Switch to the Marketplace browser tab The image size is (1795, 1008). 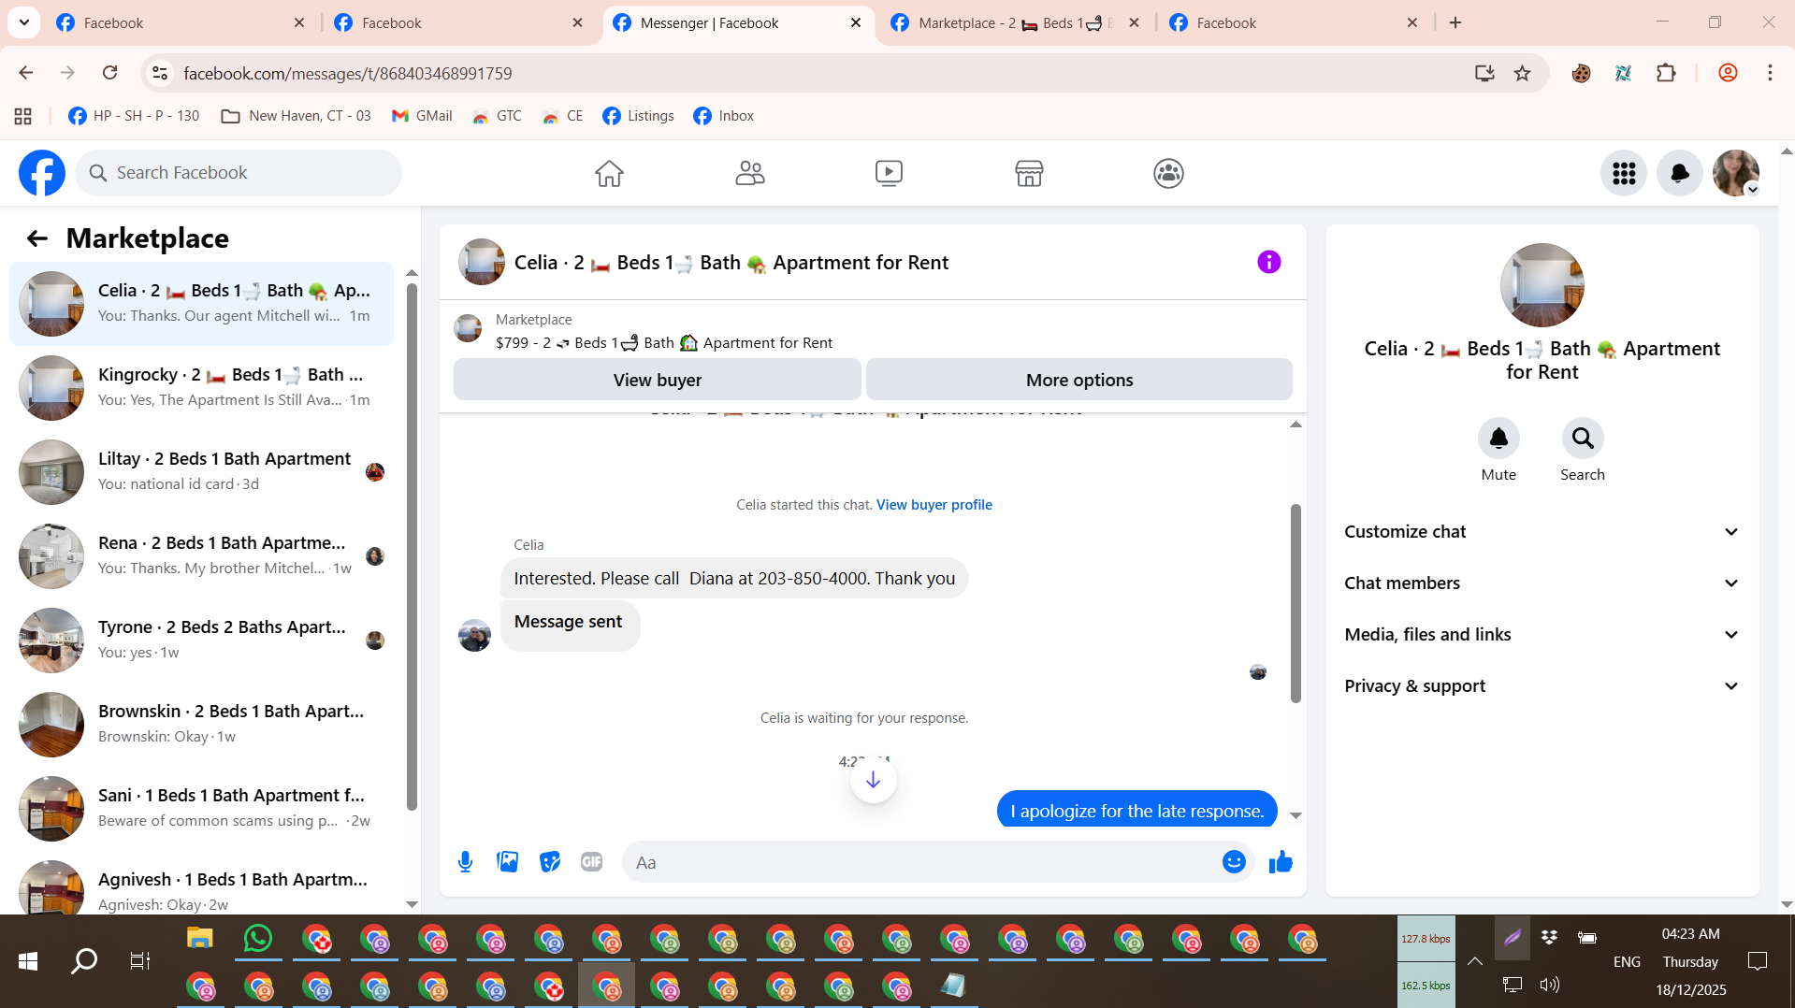pos(1015,23)
